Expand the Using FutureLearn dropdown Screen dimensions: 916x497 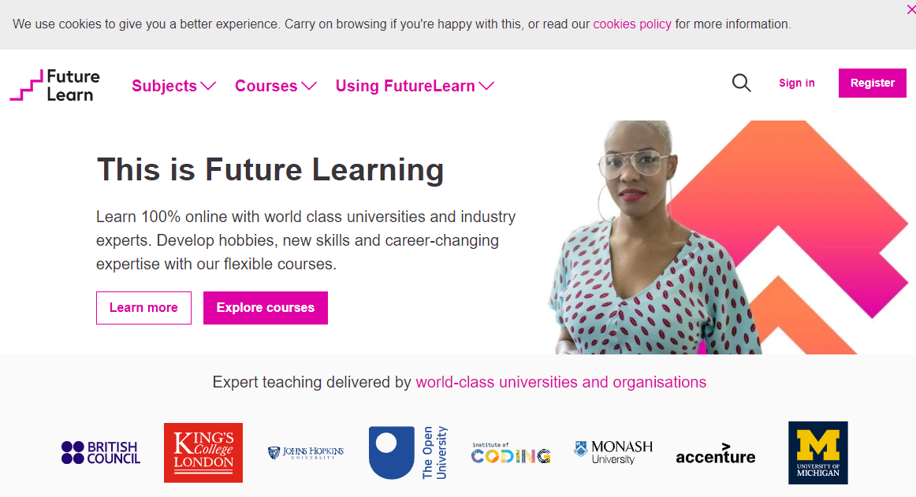[x=414, y=86]
